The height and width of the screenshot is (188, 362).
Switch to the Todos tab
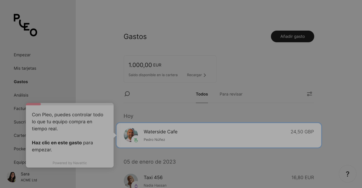point(202,94)
